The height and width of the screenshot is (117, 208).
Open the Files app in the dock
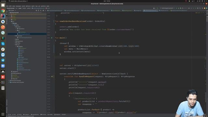pos(3,5)
